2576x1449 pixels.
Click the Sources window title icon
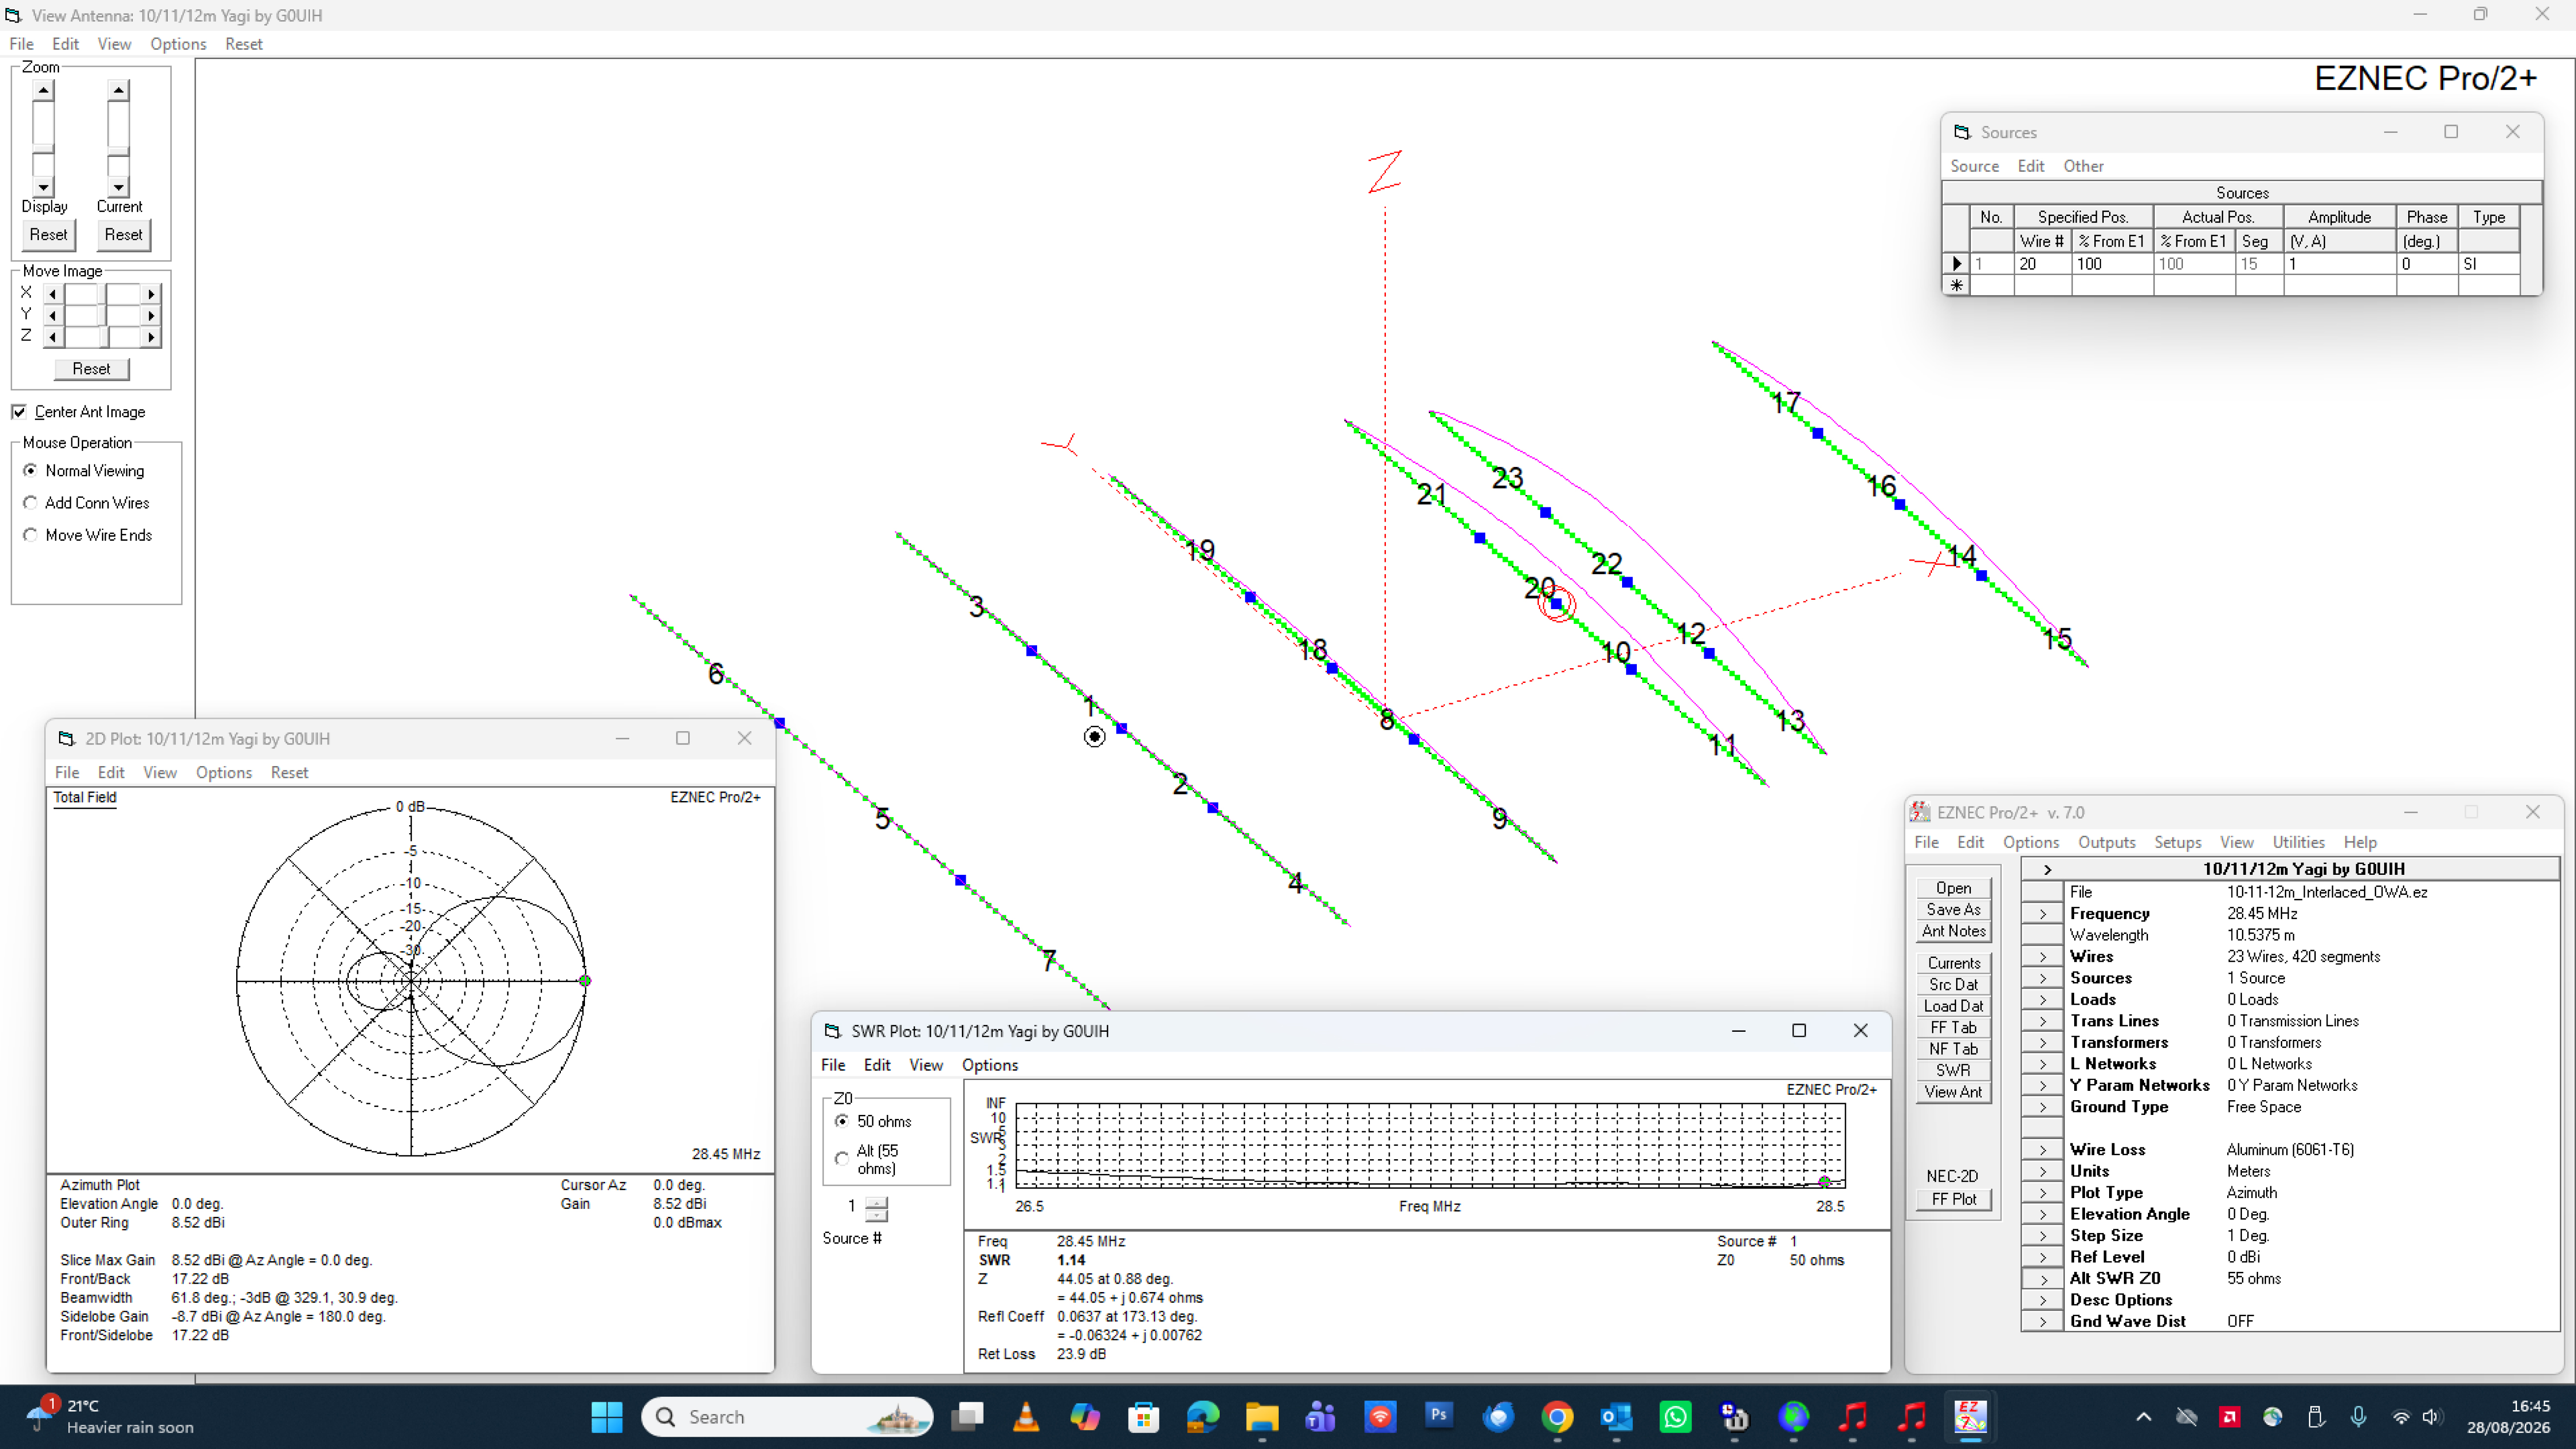(1962, 132)
